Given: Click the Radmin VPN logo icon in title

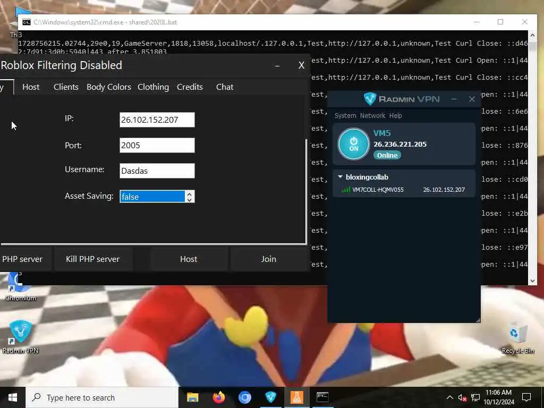Looking at the screenshot, I should coord(370,99).
